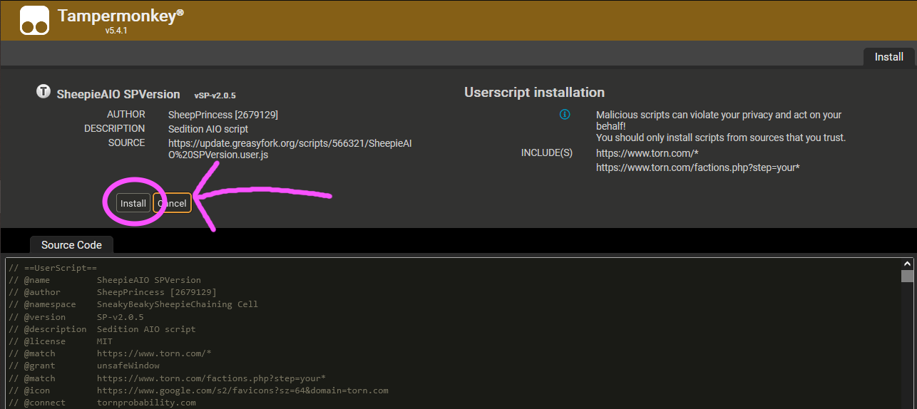This screenshot has height=409, width=917.
Task: Click the @name code line
Action: tap(105, 280)
